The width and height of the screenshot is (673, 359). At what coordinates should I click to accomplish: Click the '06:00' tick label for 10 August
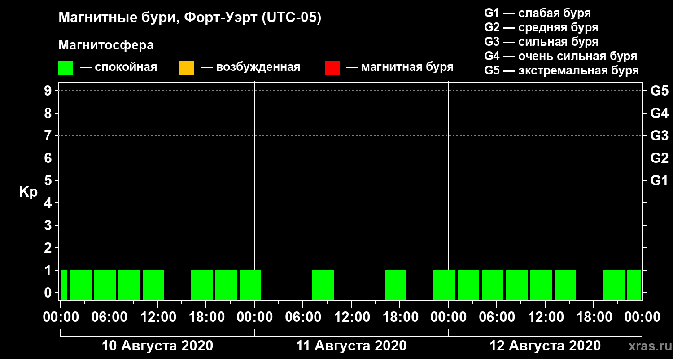(109, 317)
